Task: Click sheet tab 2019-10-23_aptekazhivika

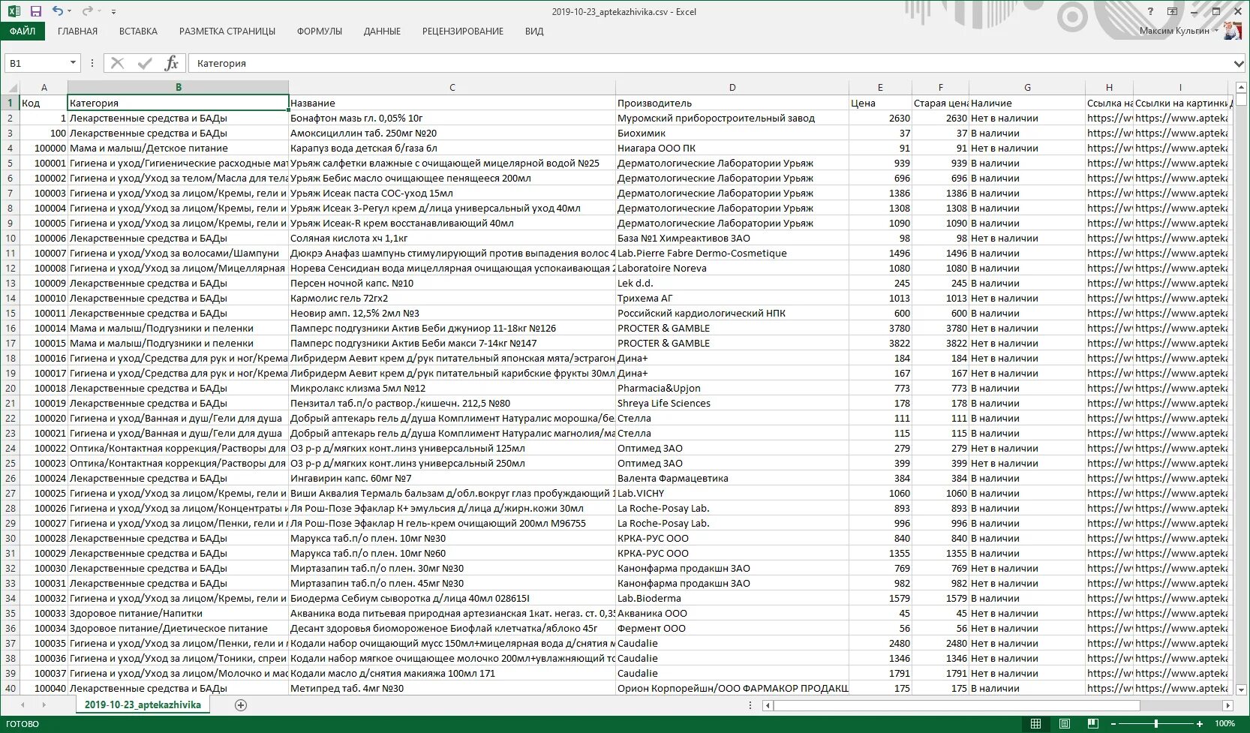Action: (x=143, y=704)
